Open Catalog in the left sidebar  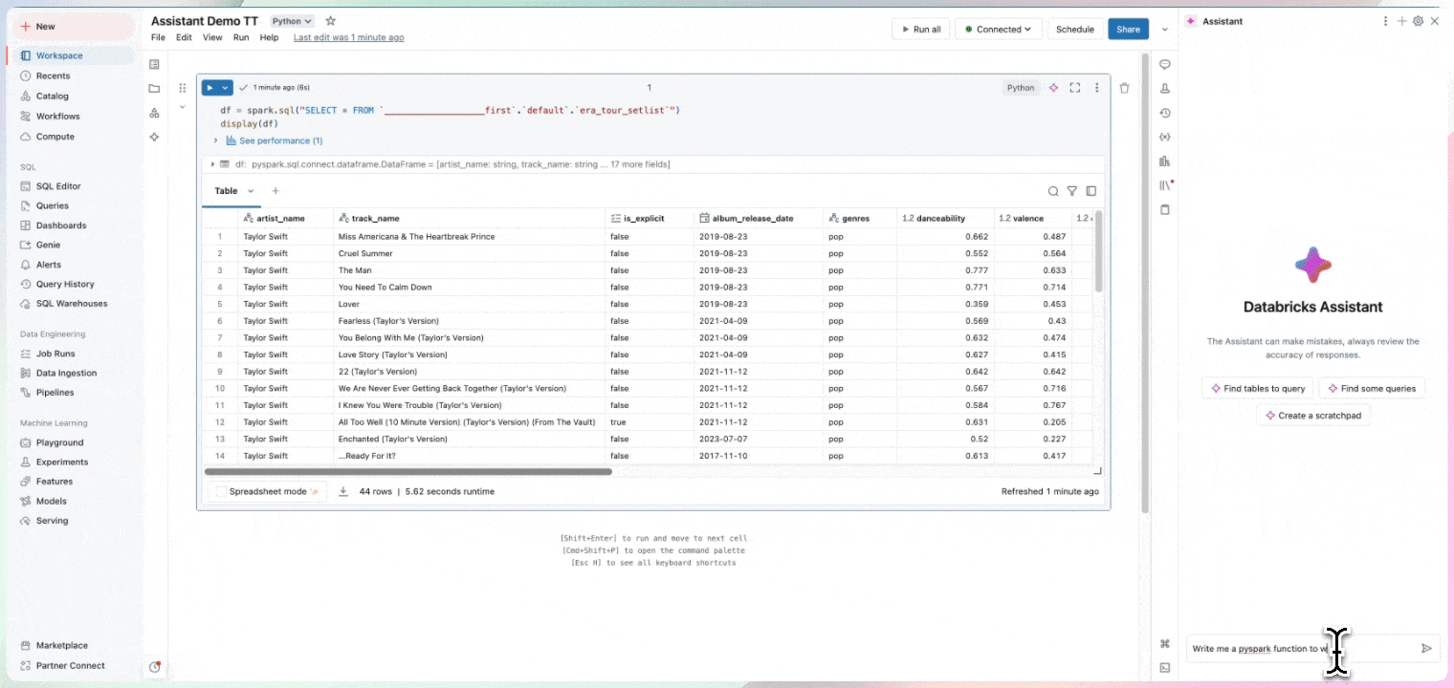pos(53,96)
